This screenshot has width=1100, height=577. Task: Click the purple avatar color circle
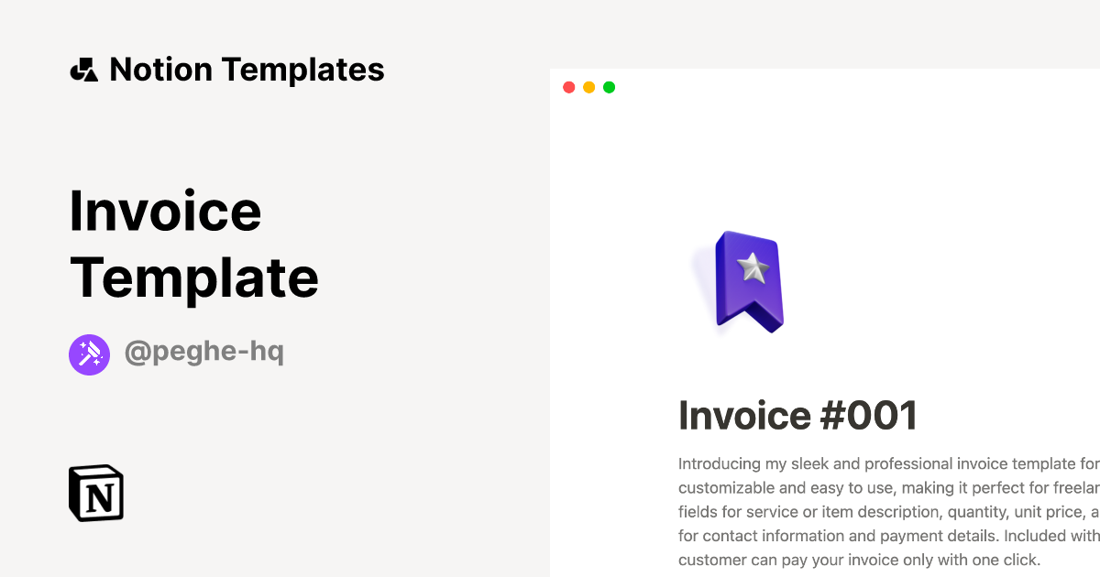[89, 354]
